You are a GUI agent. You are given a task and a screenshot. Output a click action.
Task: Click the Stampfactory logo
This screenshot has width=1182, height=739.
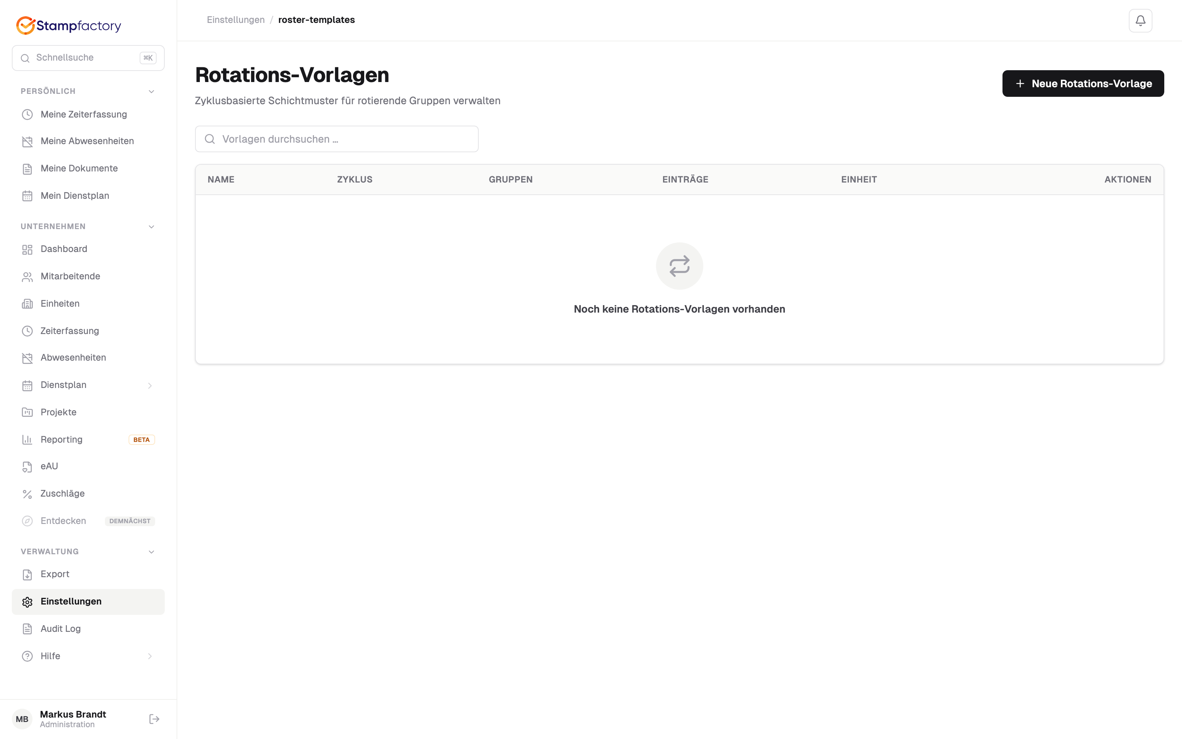pyautogui.click(x=68, y=25)
